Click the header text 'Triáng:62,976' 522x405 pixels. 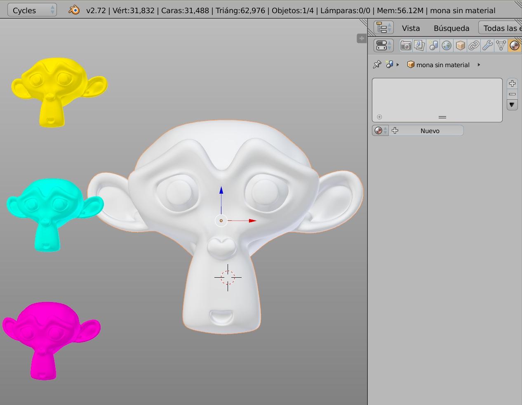pyautogui.click(x=240, y=11)
